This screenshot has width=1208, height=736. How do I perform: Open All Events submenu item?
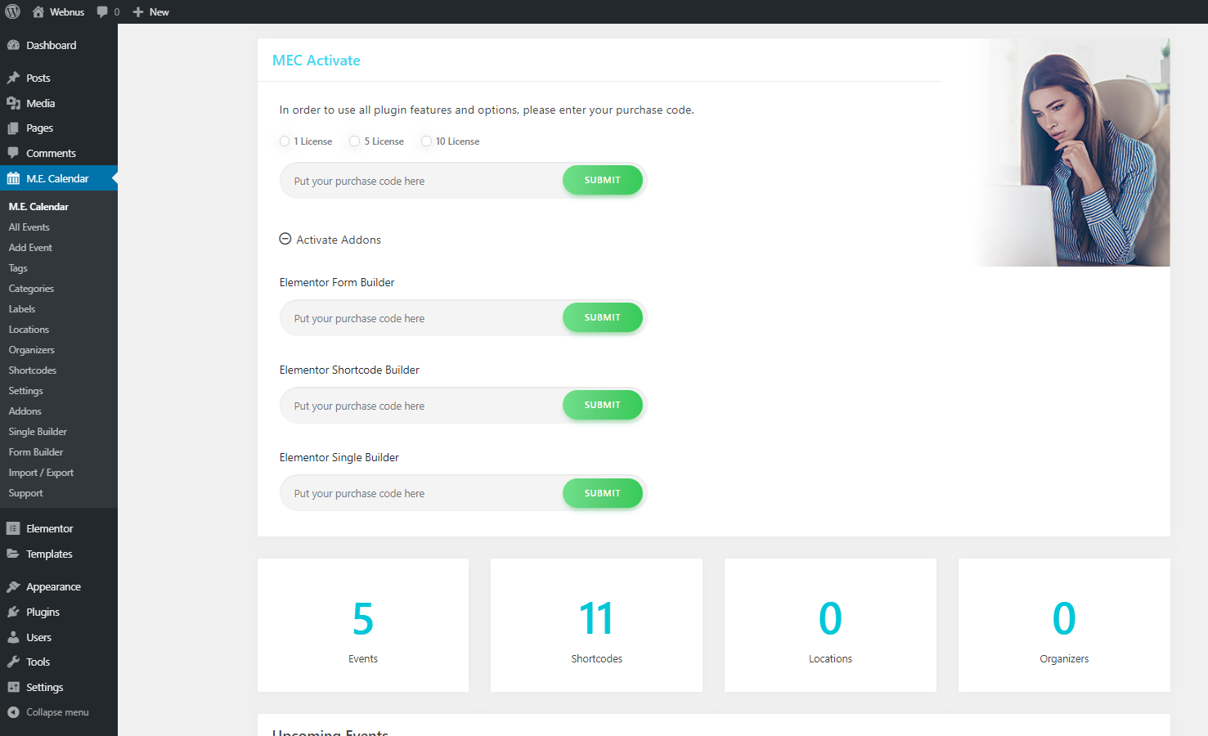pyautogui.click(x=29, y=227)
